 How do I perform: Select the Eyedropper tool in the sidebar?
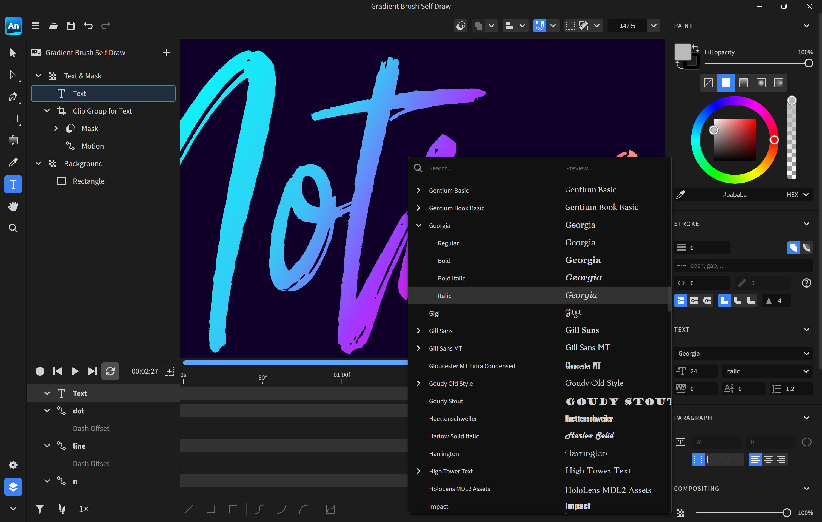tap(13, 162)
